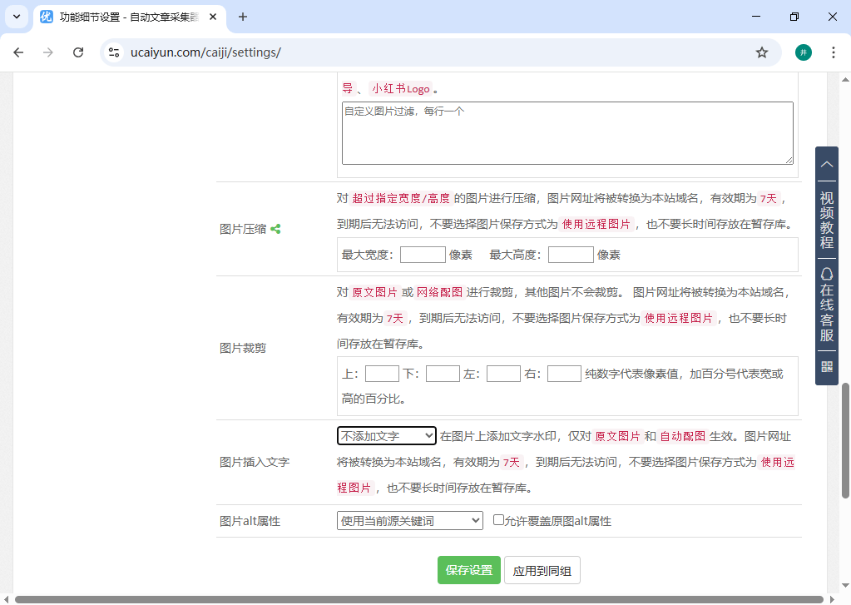
Task: Open the QR code icon in the side panel
Action: tap(827, 367)
